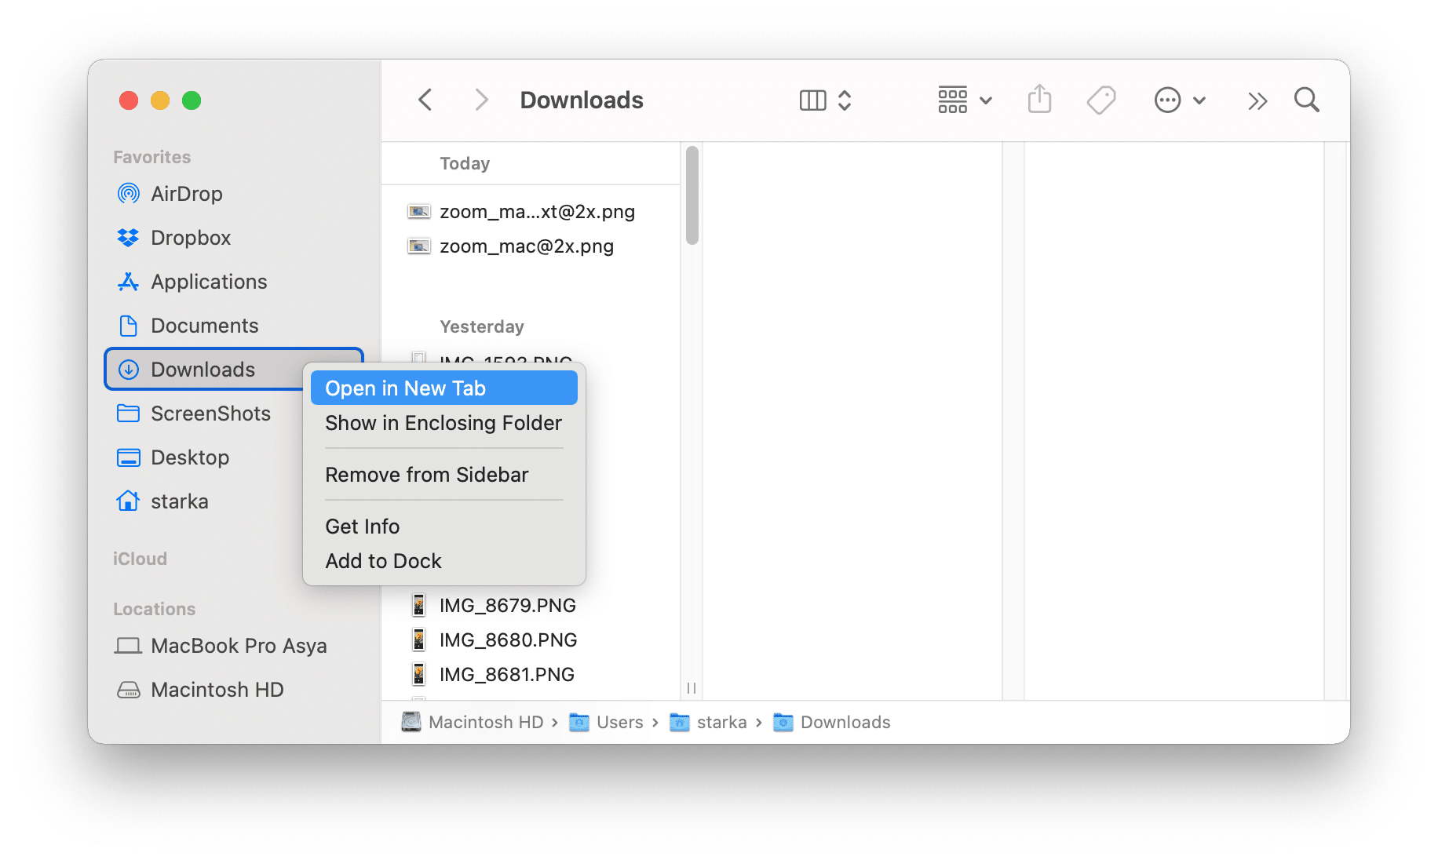Click the column resize handle at bottom
The image size is (1438, 860).
pos(692,688)
